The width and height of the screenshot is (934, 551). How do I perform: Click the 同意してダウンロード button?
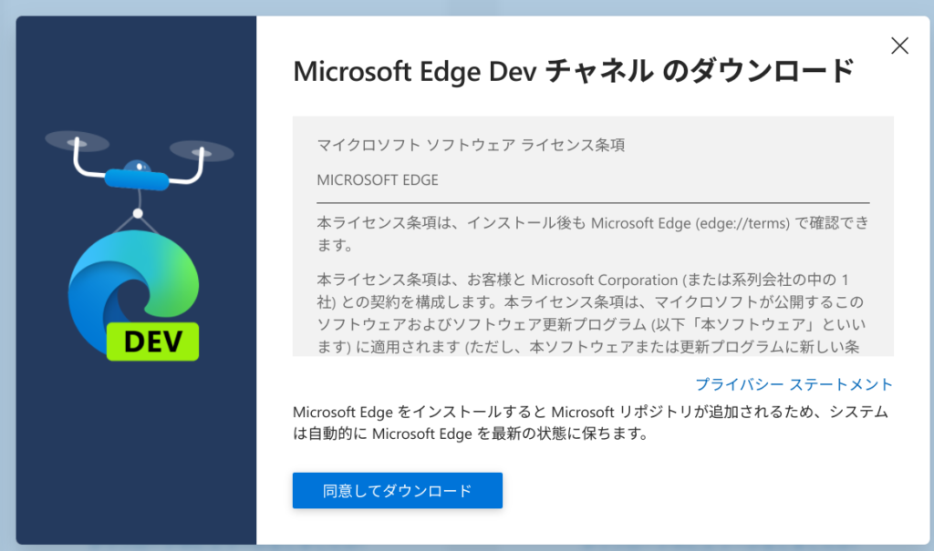pyautogui.click(x=398, y=490)
